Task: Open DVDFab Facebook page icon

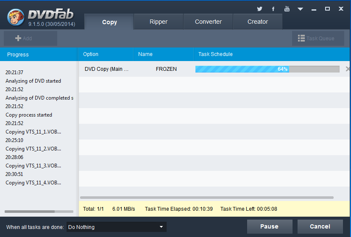Action: tap(273, 9)
